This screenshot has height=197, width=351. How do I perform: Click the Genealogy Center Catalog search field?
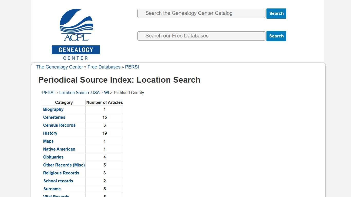(x=201, y=13)
